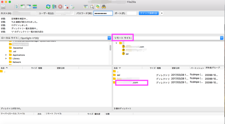This screenshot has width=225, height=124.
Task: Toggle processing of the transfer queue
Action: click(54, 7)
